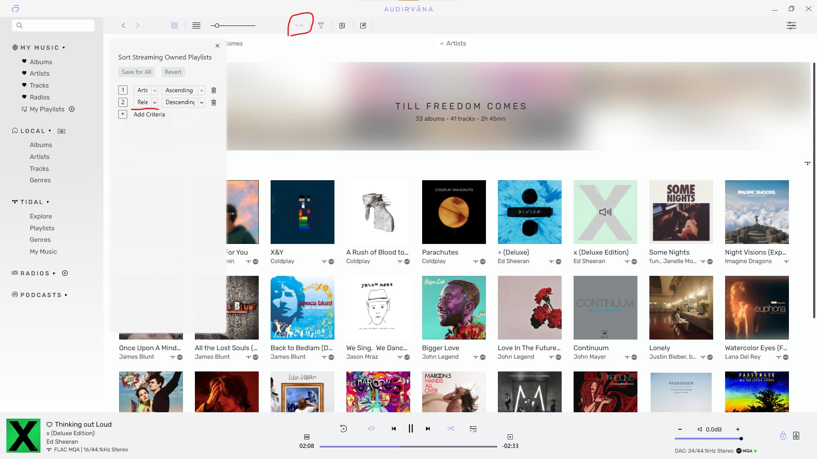817x459 pixels.
Task: Open TIDAL My Music page
Action: [43, 252]
